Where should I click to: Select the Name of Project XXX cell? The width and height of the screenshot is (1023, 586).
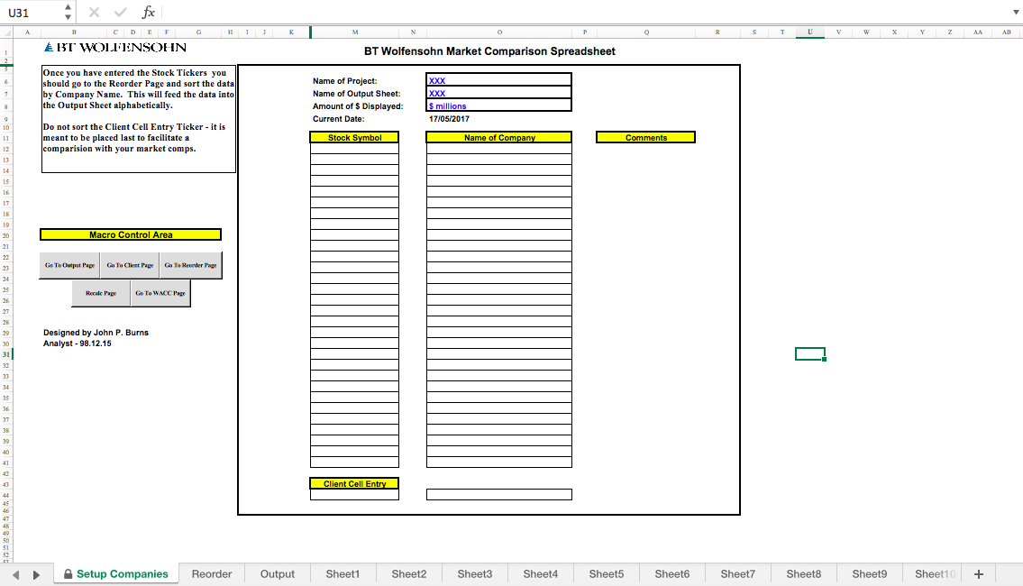(x=499, y=80)
